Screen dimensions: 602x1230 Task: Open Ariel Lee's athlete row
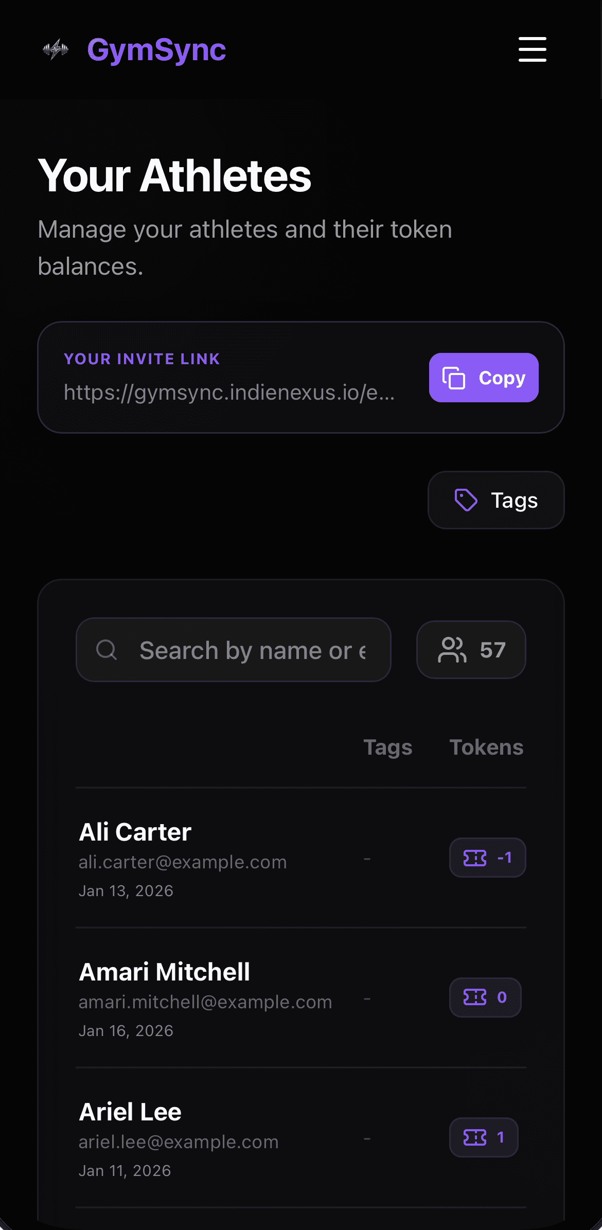coord(130,1112)
